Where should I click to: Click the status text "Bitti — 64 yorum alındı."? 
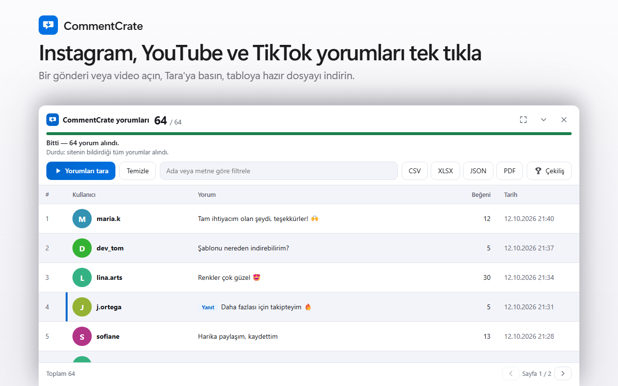pos(83,143)
